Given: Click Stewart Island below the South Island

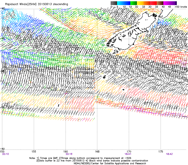Looking at the screenshot, I should (x=115, y=52).
